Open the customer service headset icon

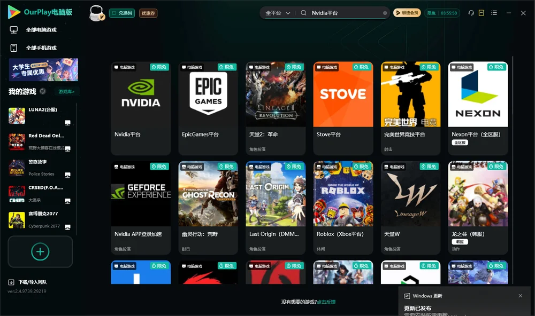pyautogui.click(x=471, y=13)
